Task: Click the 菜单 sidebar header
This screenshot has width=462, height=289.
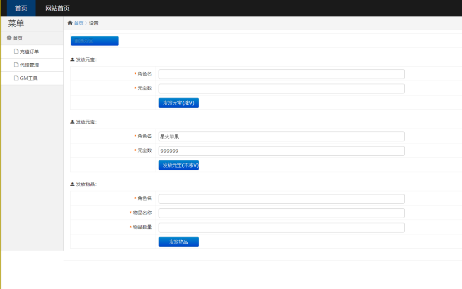Action: click(16, 24)
